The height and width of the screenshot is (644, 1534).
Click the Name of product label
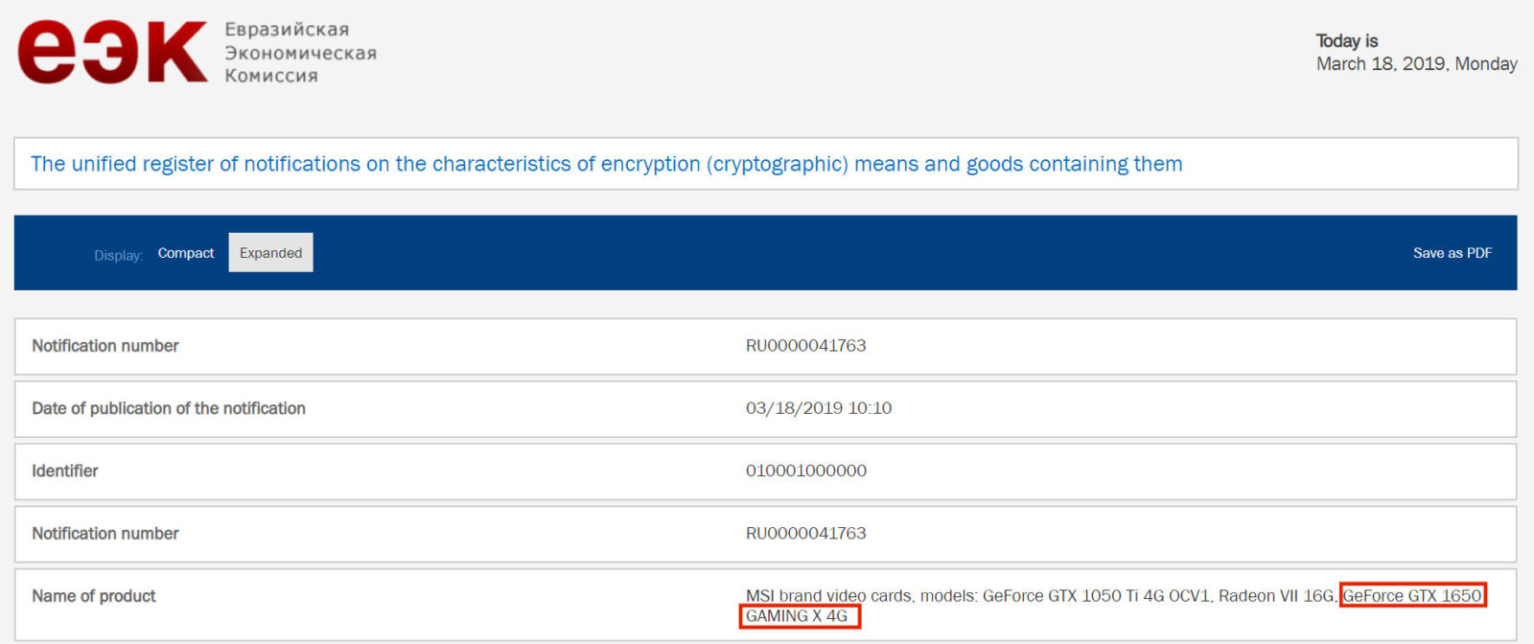pyautogui.click(x=94, y=596)
